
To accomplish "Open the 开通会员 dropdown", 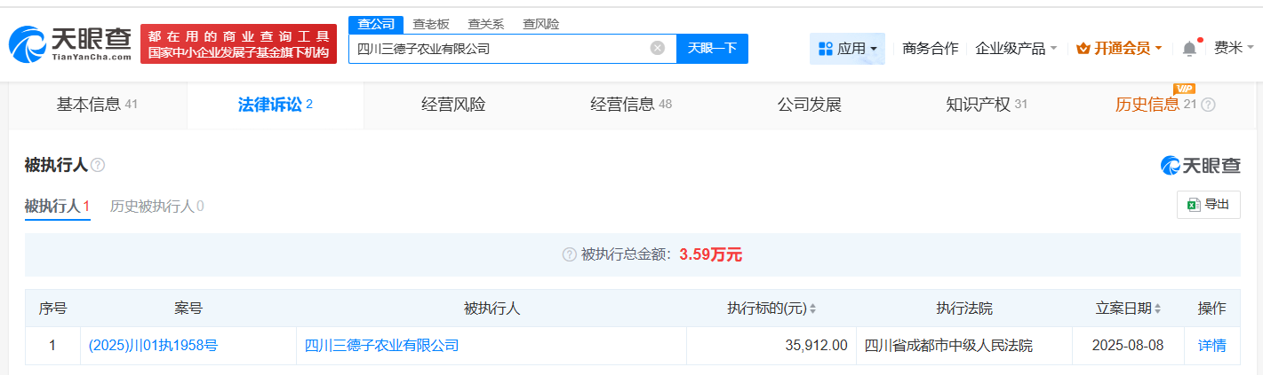I will pos(1119,49).
